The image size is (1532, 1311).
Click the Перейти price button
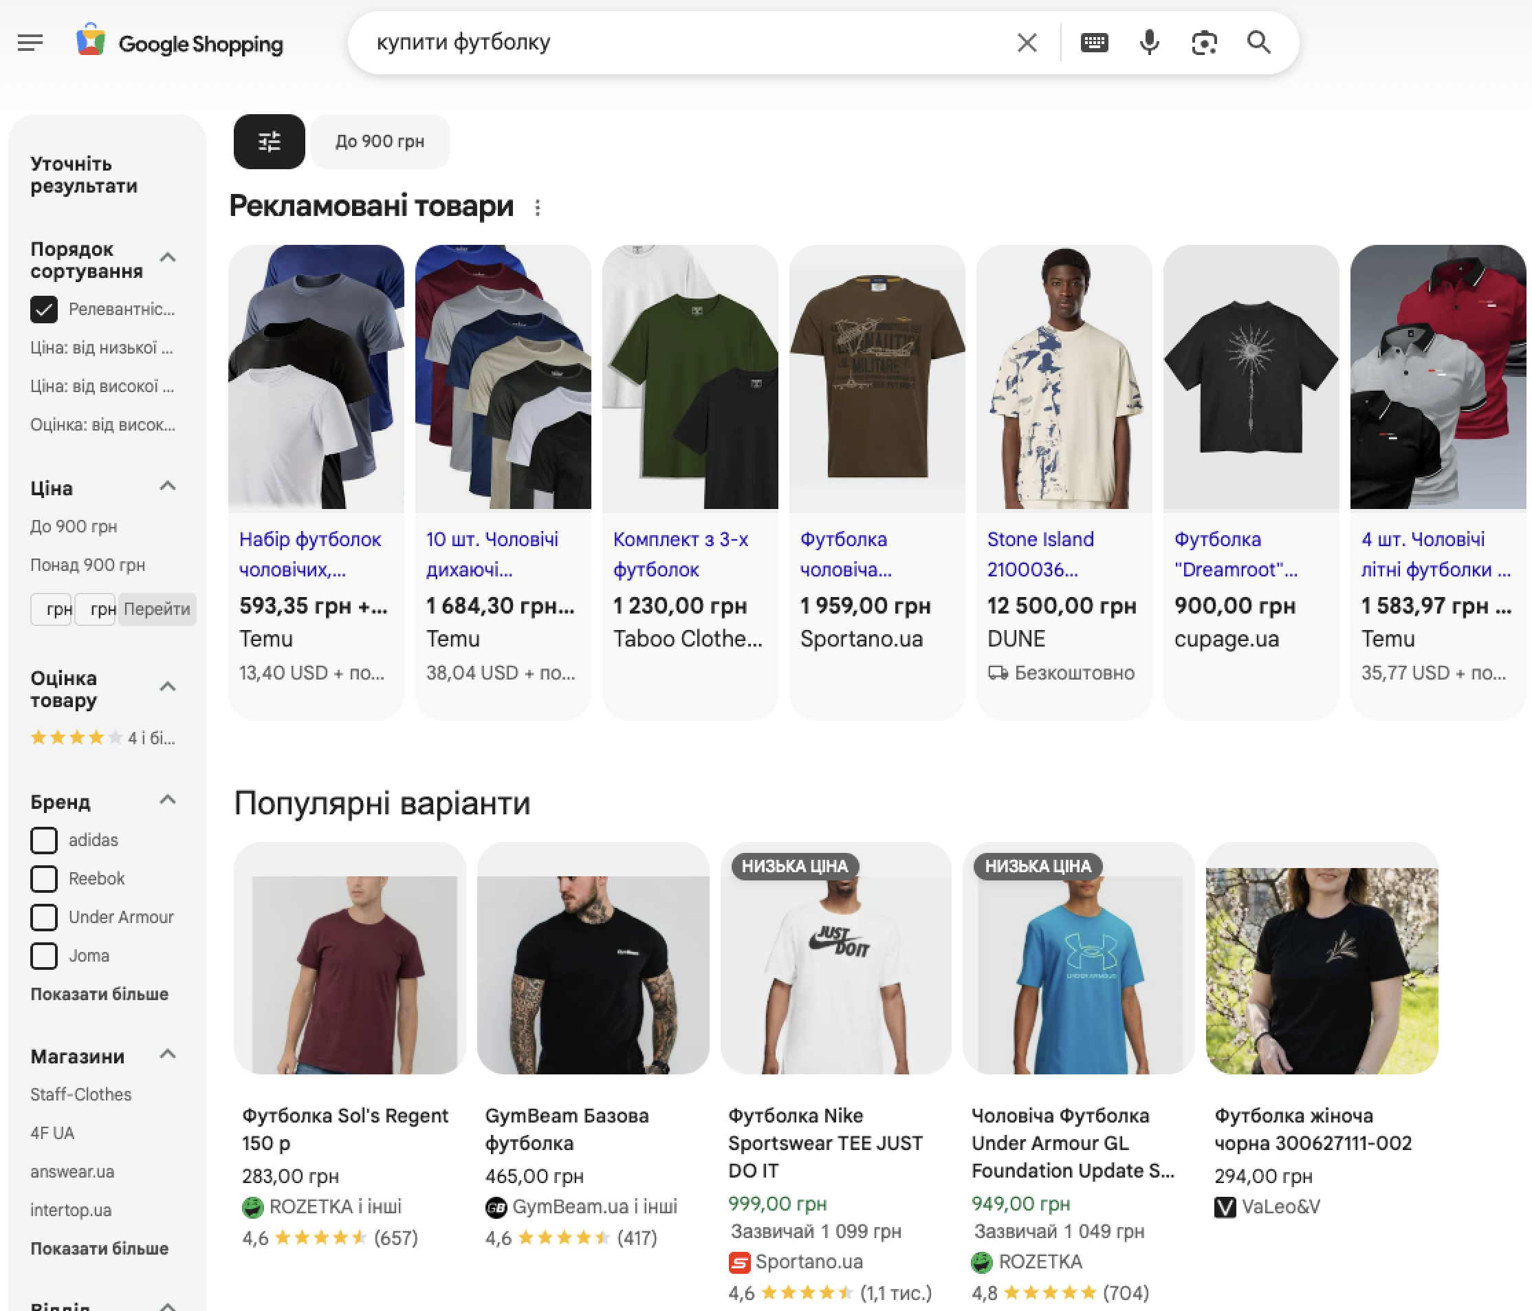tap(157, 609)
